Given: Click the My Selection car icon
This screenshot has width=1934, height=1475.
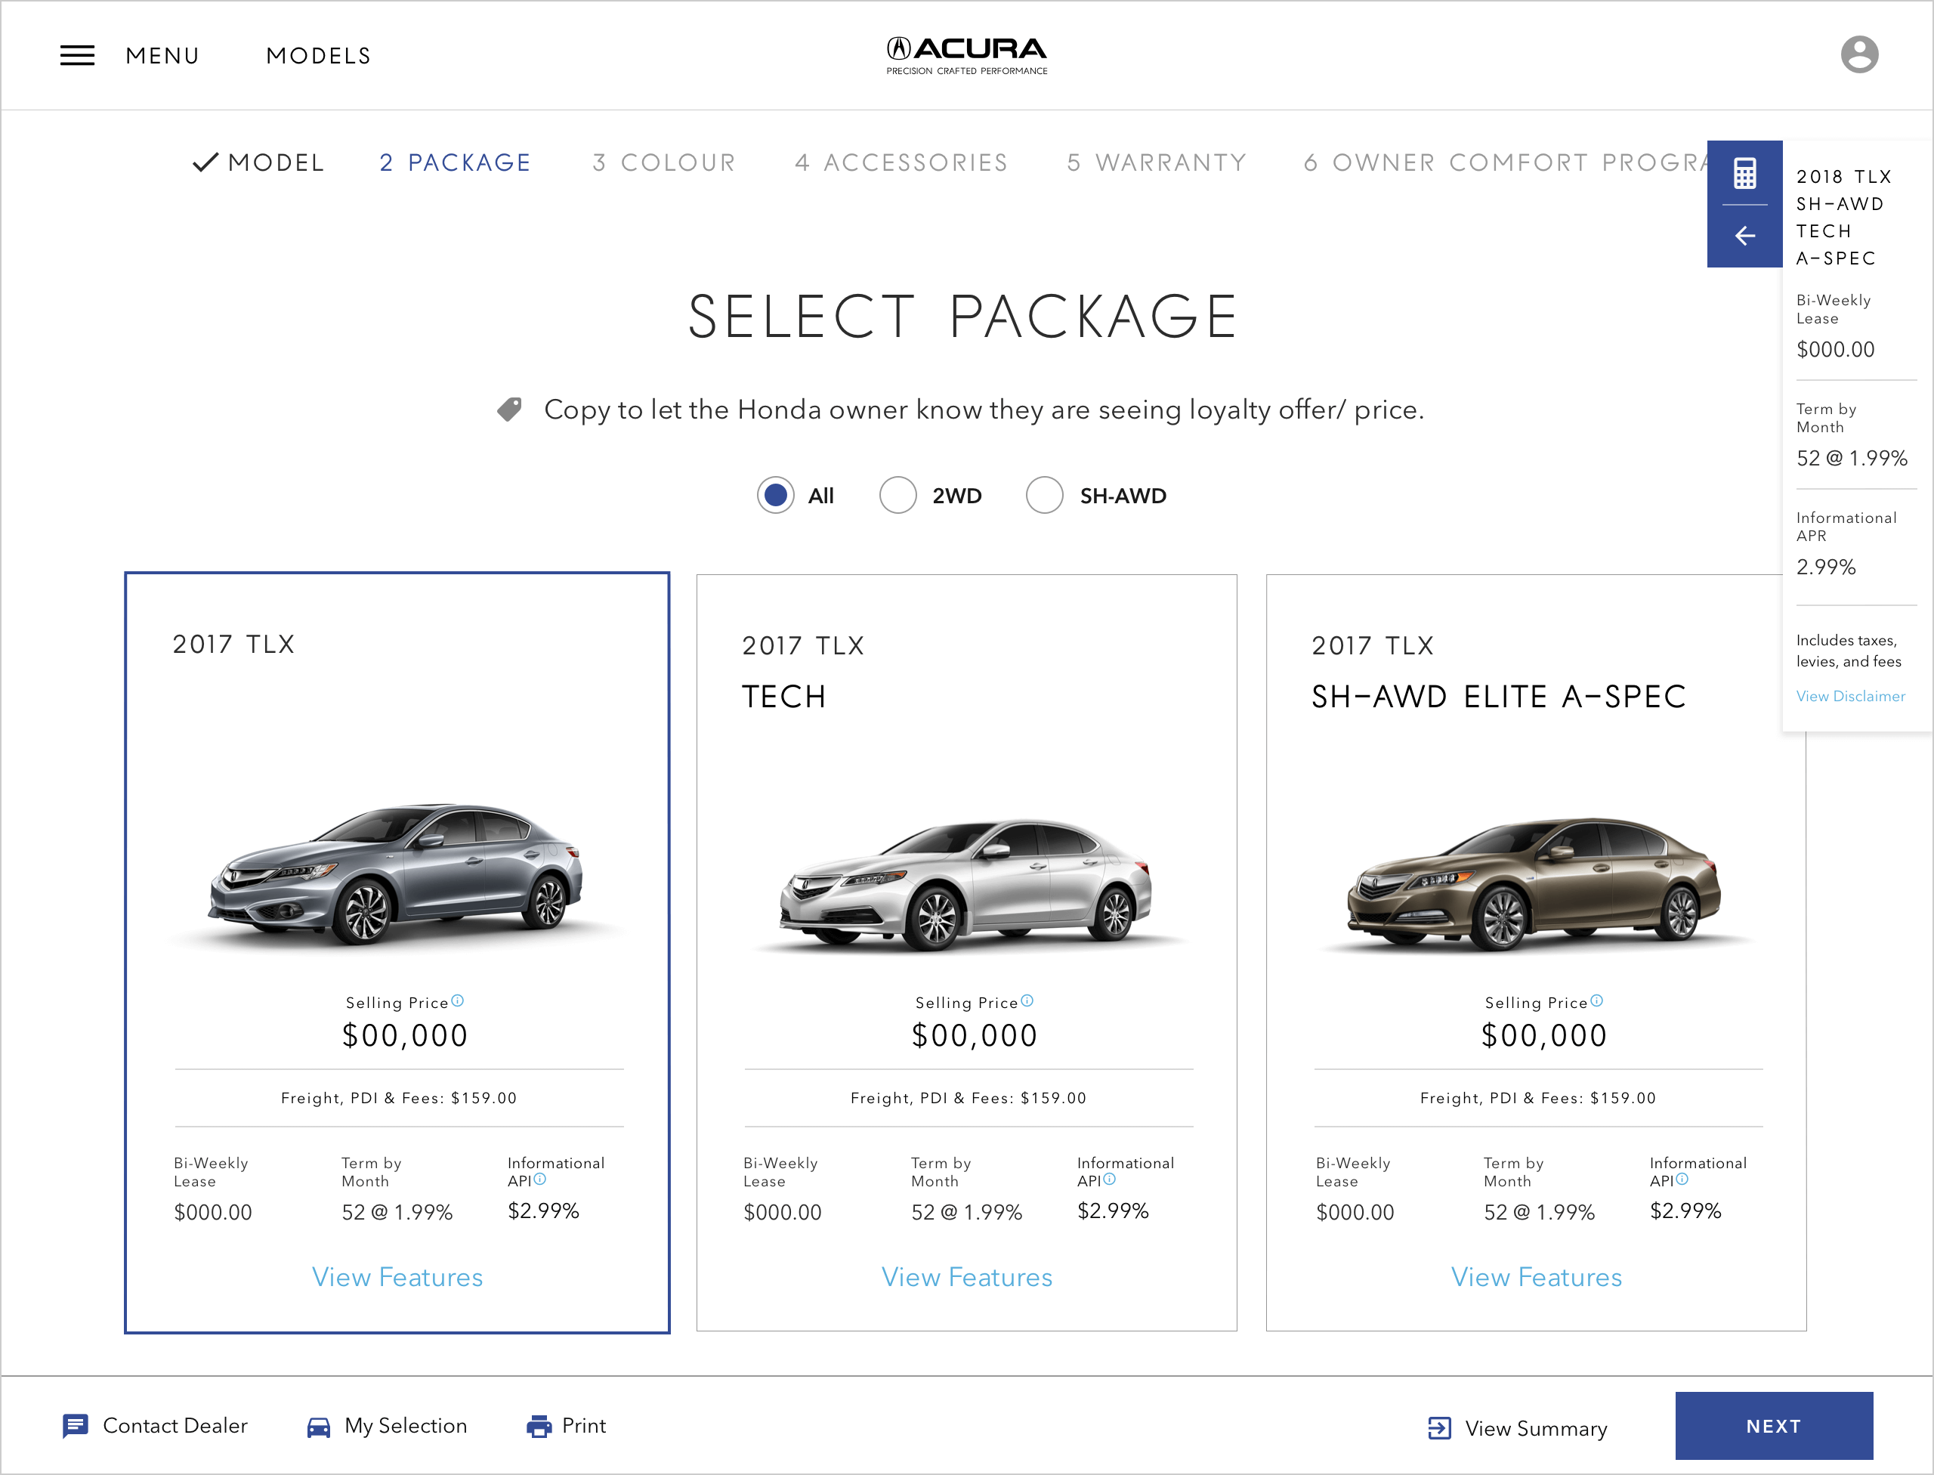Looking at the screenshot, I should click(x=319, y=1427).
